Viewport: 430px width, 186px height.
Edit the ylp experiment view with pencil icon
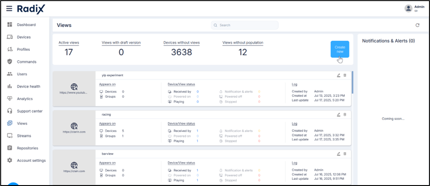338,75
